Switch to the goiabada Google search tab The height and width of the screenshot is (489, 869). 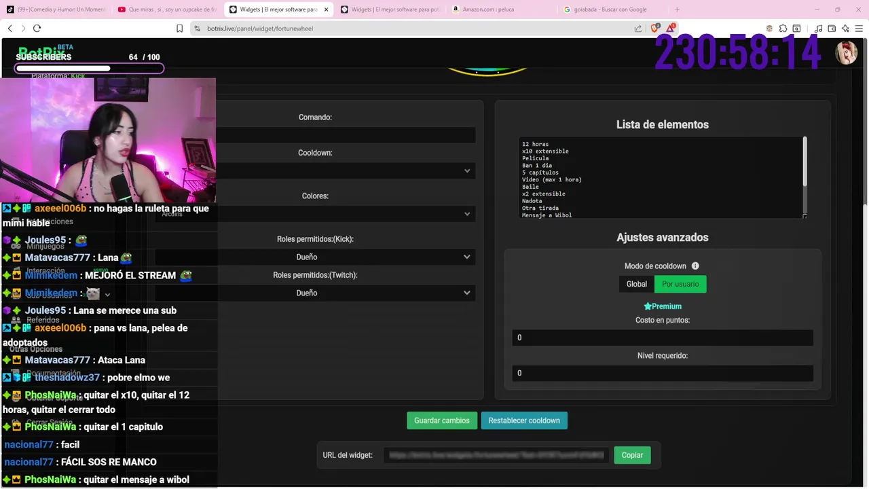[x=612, y=10]
